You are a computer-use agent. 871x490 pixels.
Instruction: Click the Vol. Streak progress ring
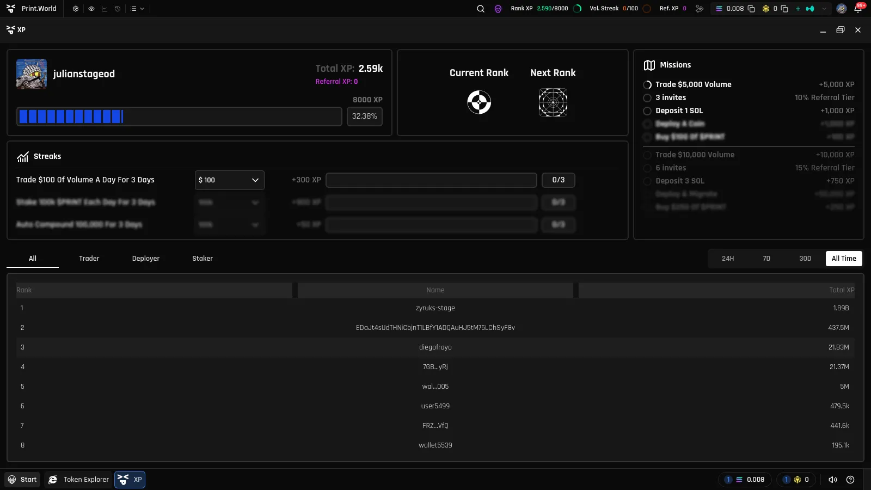point(647,9)
